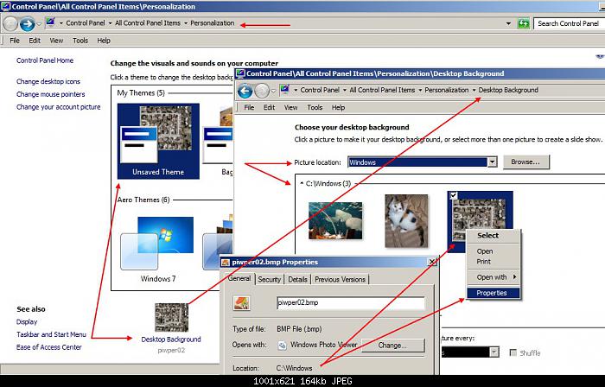Expand arrow after All Control Panel Items in Personalization breadcrumb
The width and height of the screenshot is (605, 387).
tap(186, 23)
